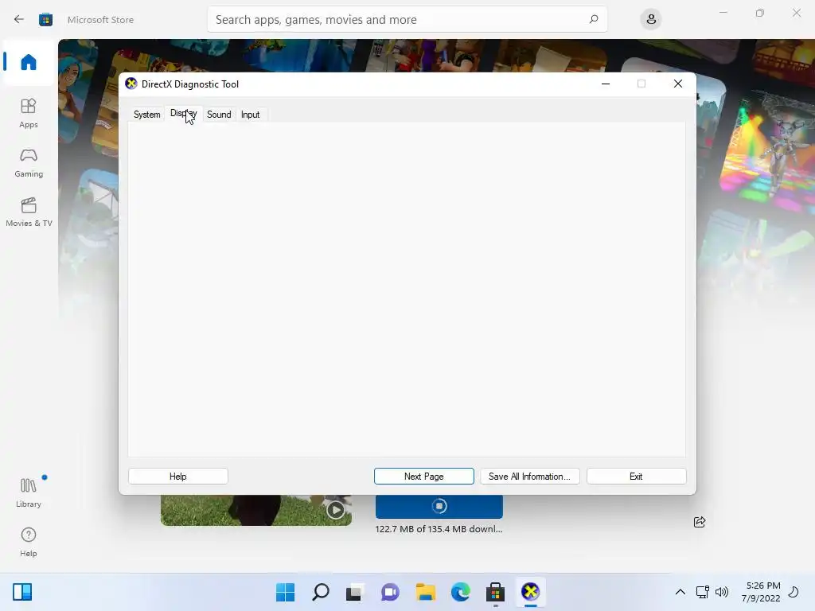
Task: Select the Sound tab
Action: 219,115
